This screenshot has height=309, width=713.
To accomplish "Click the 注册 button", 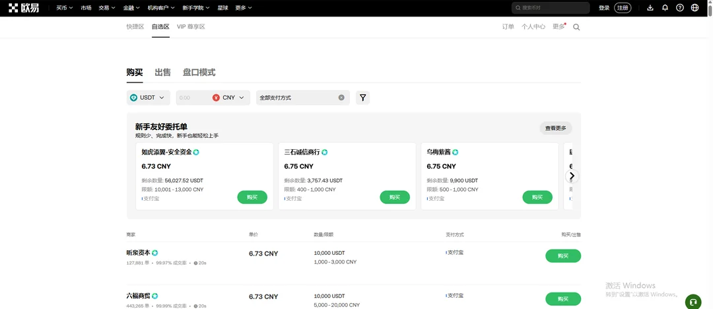I will (x=623, y=8).
